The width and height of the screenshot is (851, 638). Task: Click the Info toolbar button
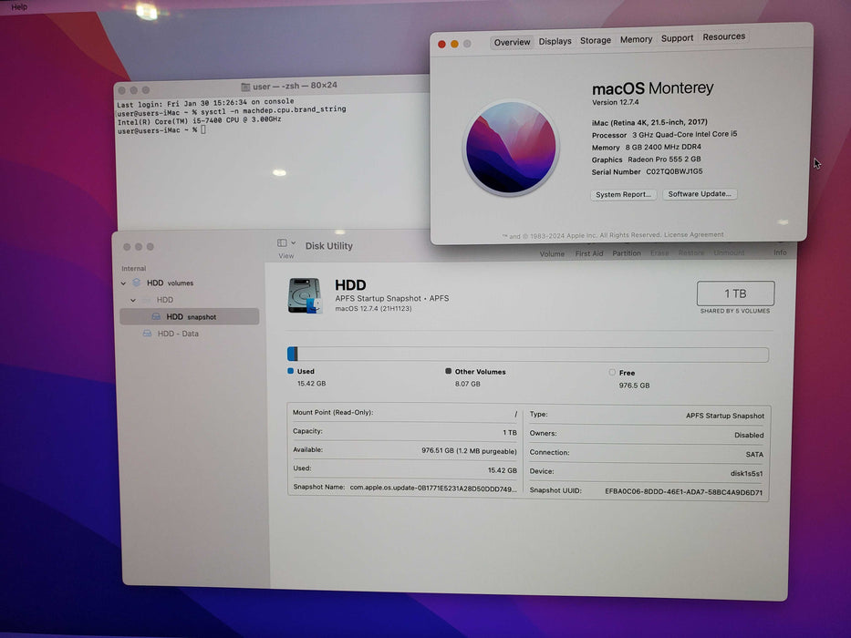780,252
